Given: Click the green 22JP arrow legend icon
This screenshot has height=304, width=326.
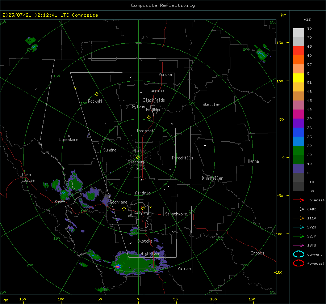Looking at the screenshot, I should click(x=298, y=236).
